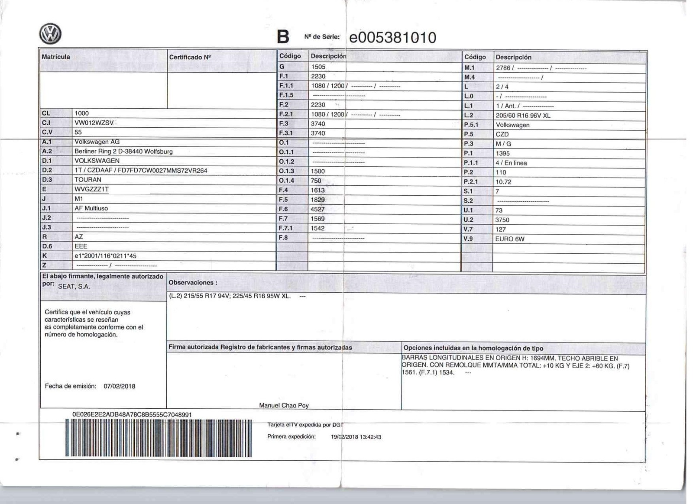Select the hash code 0E026E2E2ADB48A78C8B5555C7048991
The height and width of the screenshot is (504, 693).
132,415
